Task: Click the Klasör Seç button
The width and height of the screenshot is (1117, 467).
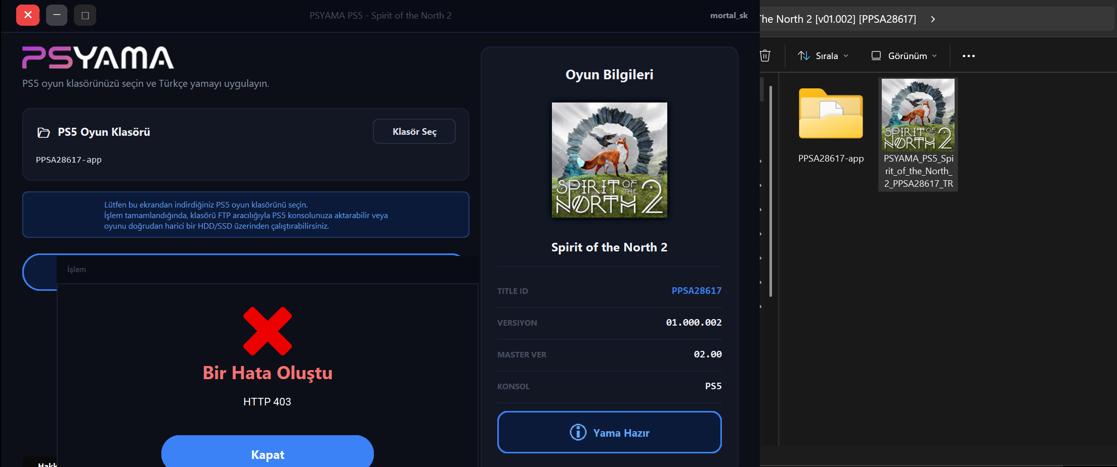Action: [414, 131]
